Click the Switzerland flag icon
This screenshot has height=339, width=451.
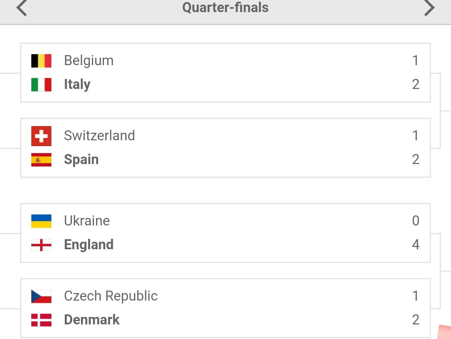coord(41,136)
